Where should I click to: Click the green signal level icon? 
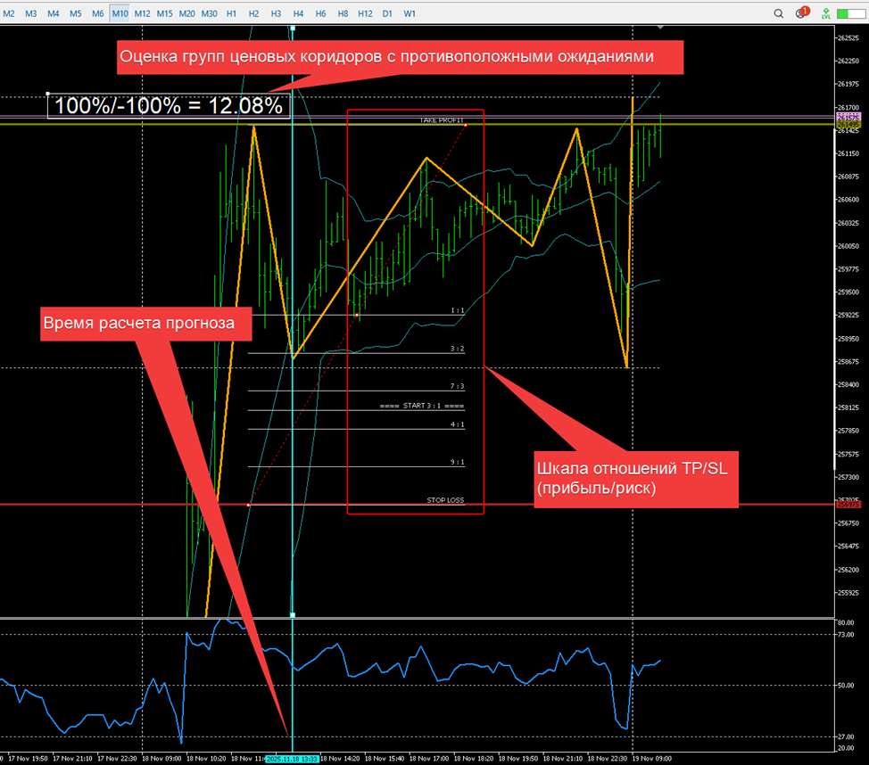(x=826, y=13)
